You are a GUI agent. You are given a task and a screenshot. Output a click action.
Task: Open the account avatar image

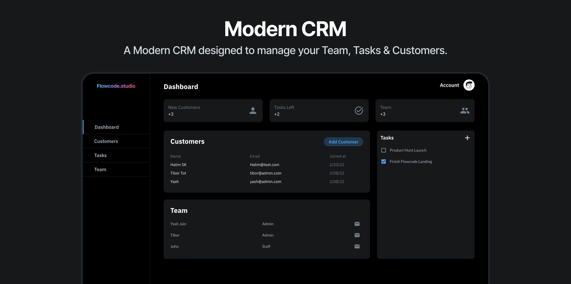pos(469,85)
